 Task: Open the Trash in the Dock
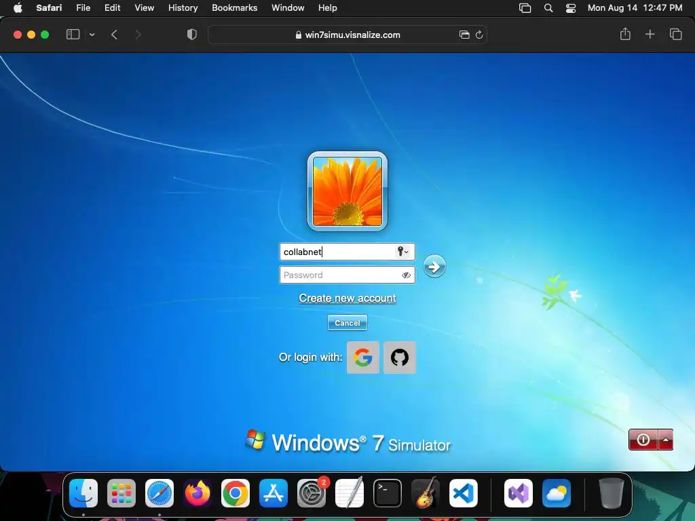(612, 493)
